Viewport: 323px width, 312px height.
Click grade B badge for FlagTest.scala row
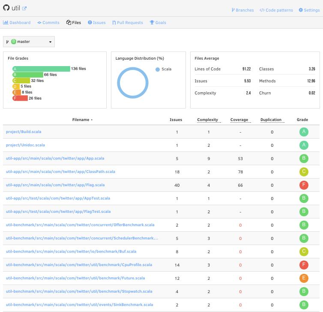pos(304,212)
